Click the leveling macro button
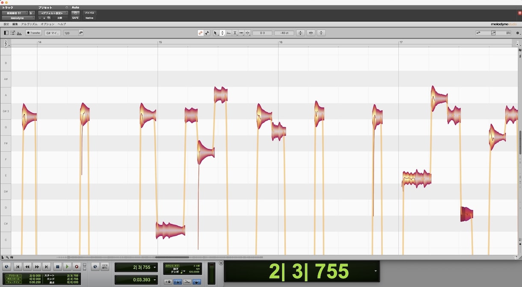 pos(321,33)
